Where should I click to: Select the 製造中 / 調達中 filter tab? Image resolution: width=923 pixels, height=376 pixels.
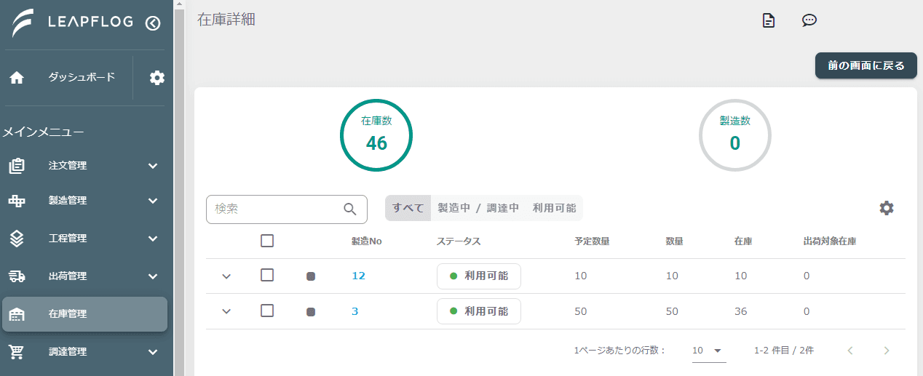pyautogui.click(x=478, y=208)
